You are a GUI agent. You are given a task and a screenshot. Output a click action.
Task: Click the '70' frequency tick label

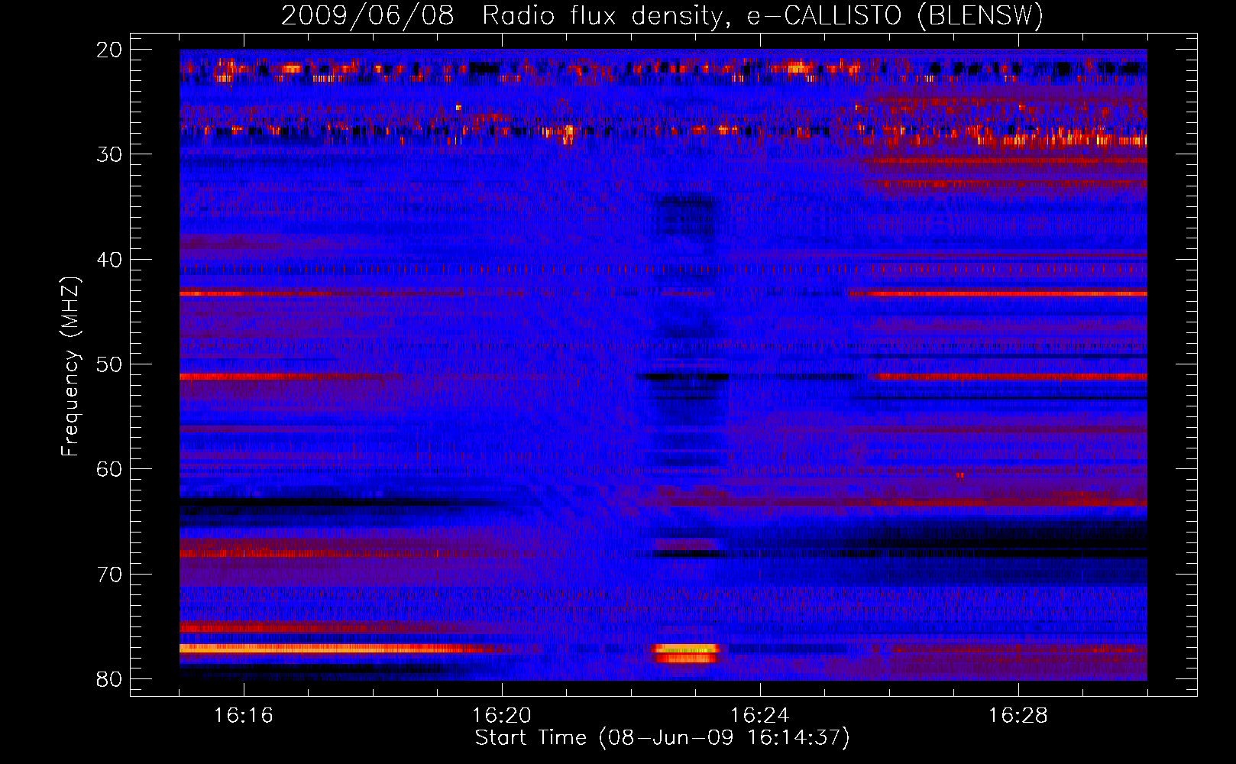click(110, 575)
